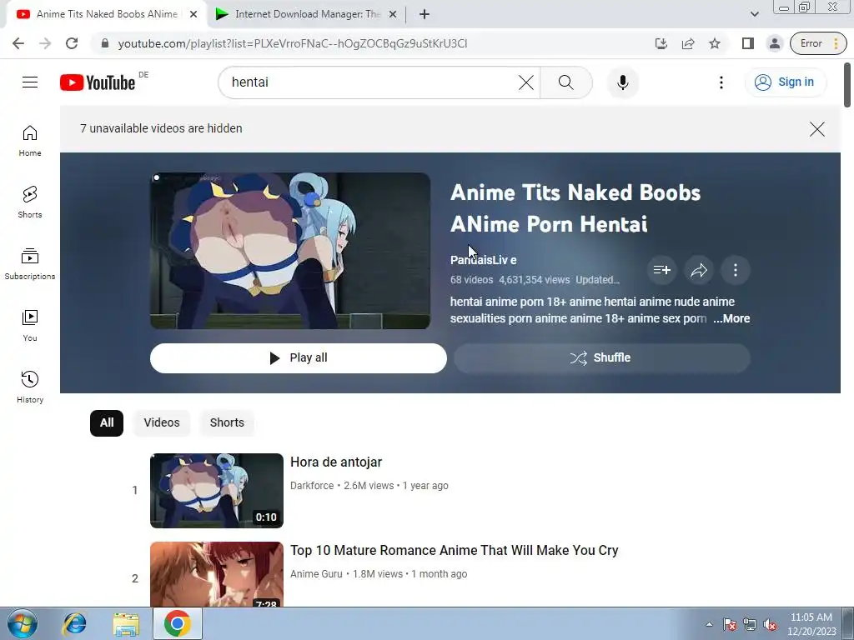Open the playlist three-dot options menu
Image resolution: width=854 pixels, height=640 pixels.
[736, 270]
